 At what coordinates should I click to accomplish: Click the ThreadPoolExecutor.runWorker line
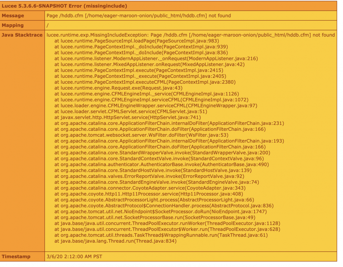(x=167, y=224)
